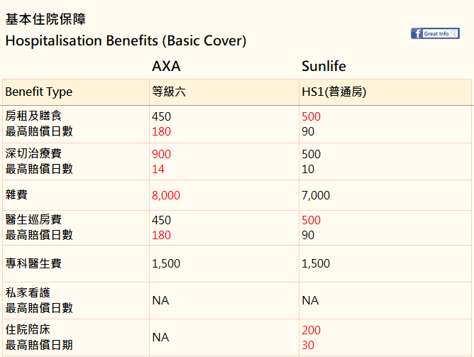Select the red 900 value under AXA

click(161, 154)
